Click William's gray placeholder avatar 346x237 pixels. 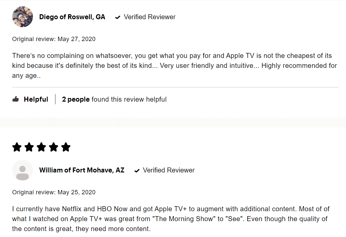23,170
